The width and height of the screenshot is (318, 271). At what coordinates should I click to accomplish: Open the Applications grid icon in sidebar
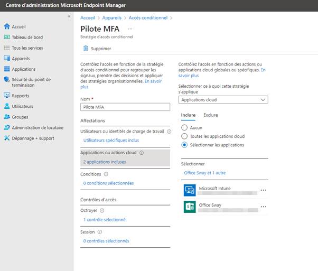click(x=7, y=69)
